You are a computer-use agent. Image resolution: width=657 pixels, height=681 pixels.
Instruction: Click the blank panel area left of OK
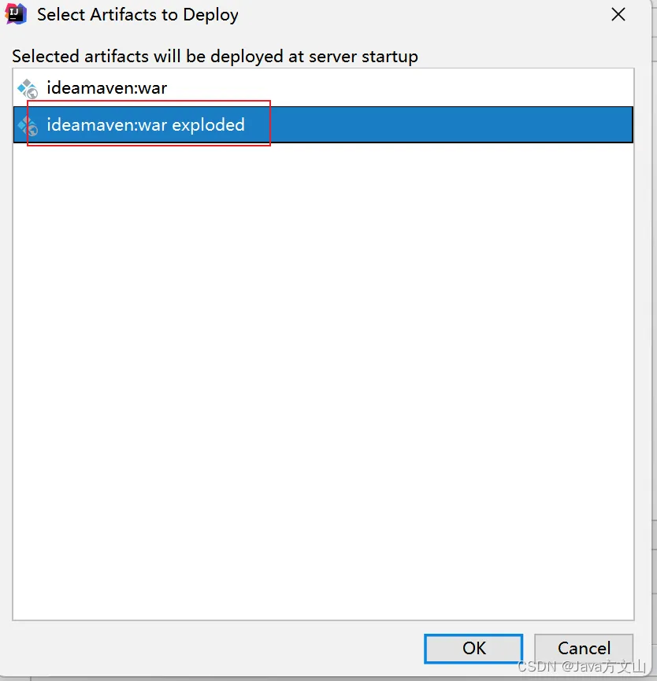[x=213, y=648]
